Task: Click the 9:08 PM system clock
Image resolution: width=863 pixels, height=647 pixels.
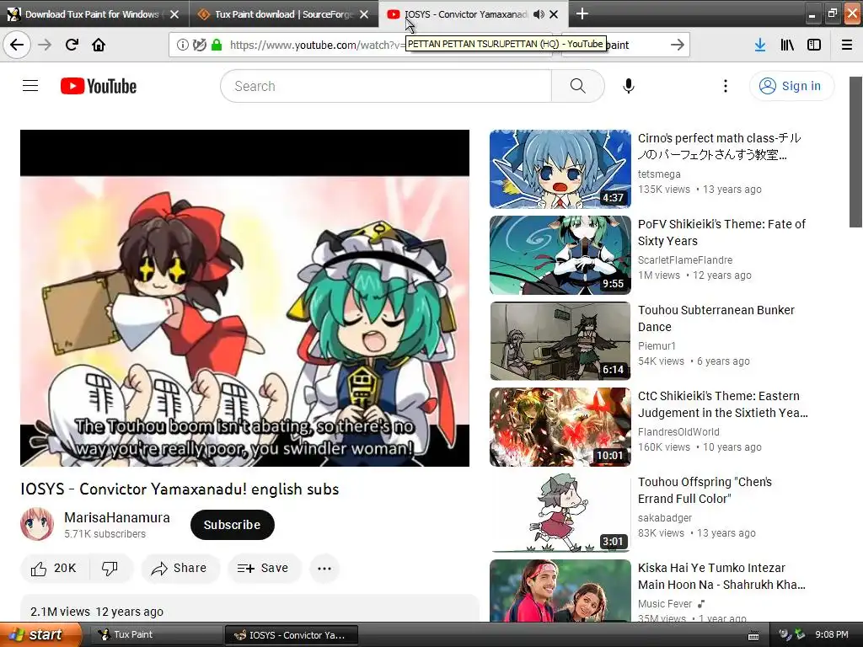Action: (x=832, y=635)
